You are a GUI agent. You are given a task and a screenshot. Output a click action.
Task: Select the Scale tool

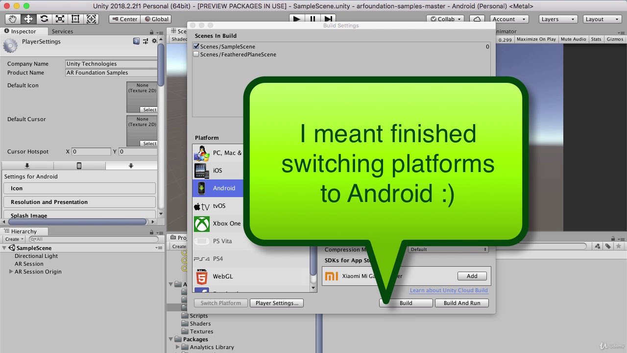pos(60,19)
